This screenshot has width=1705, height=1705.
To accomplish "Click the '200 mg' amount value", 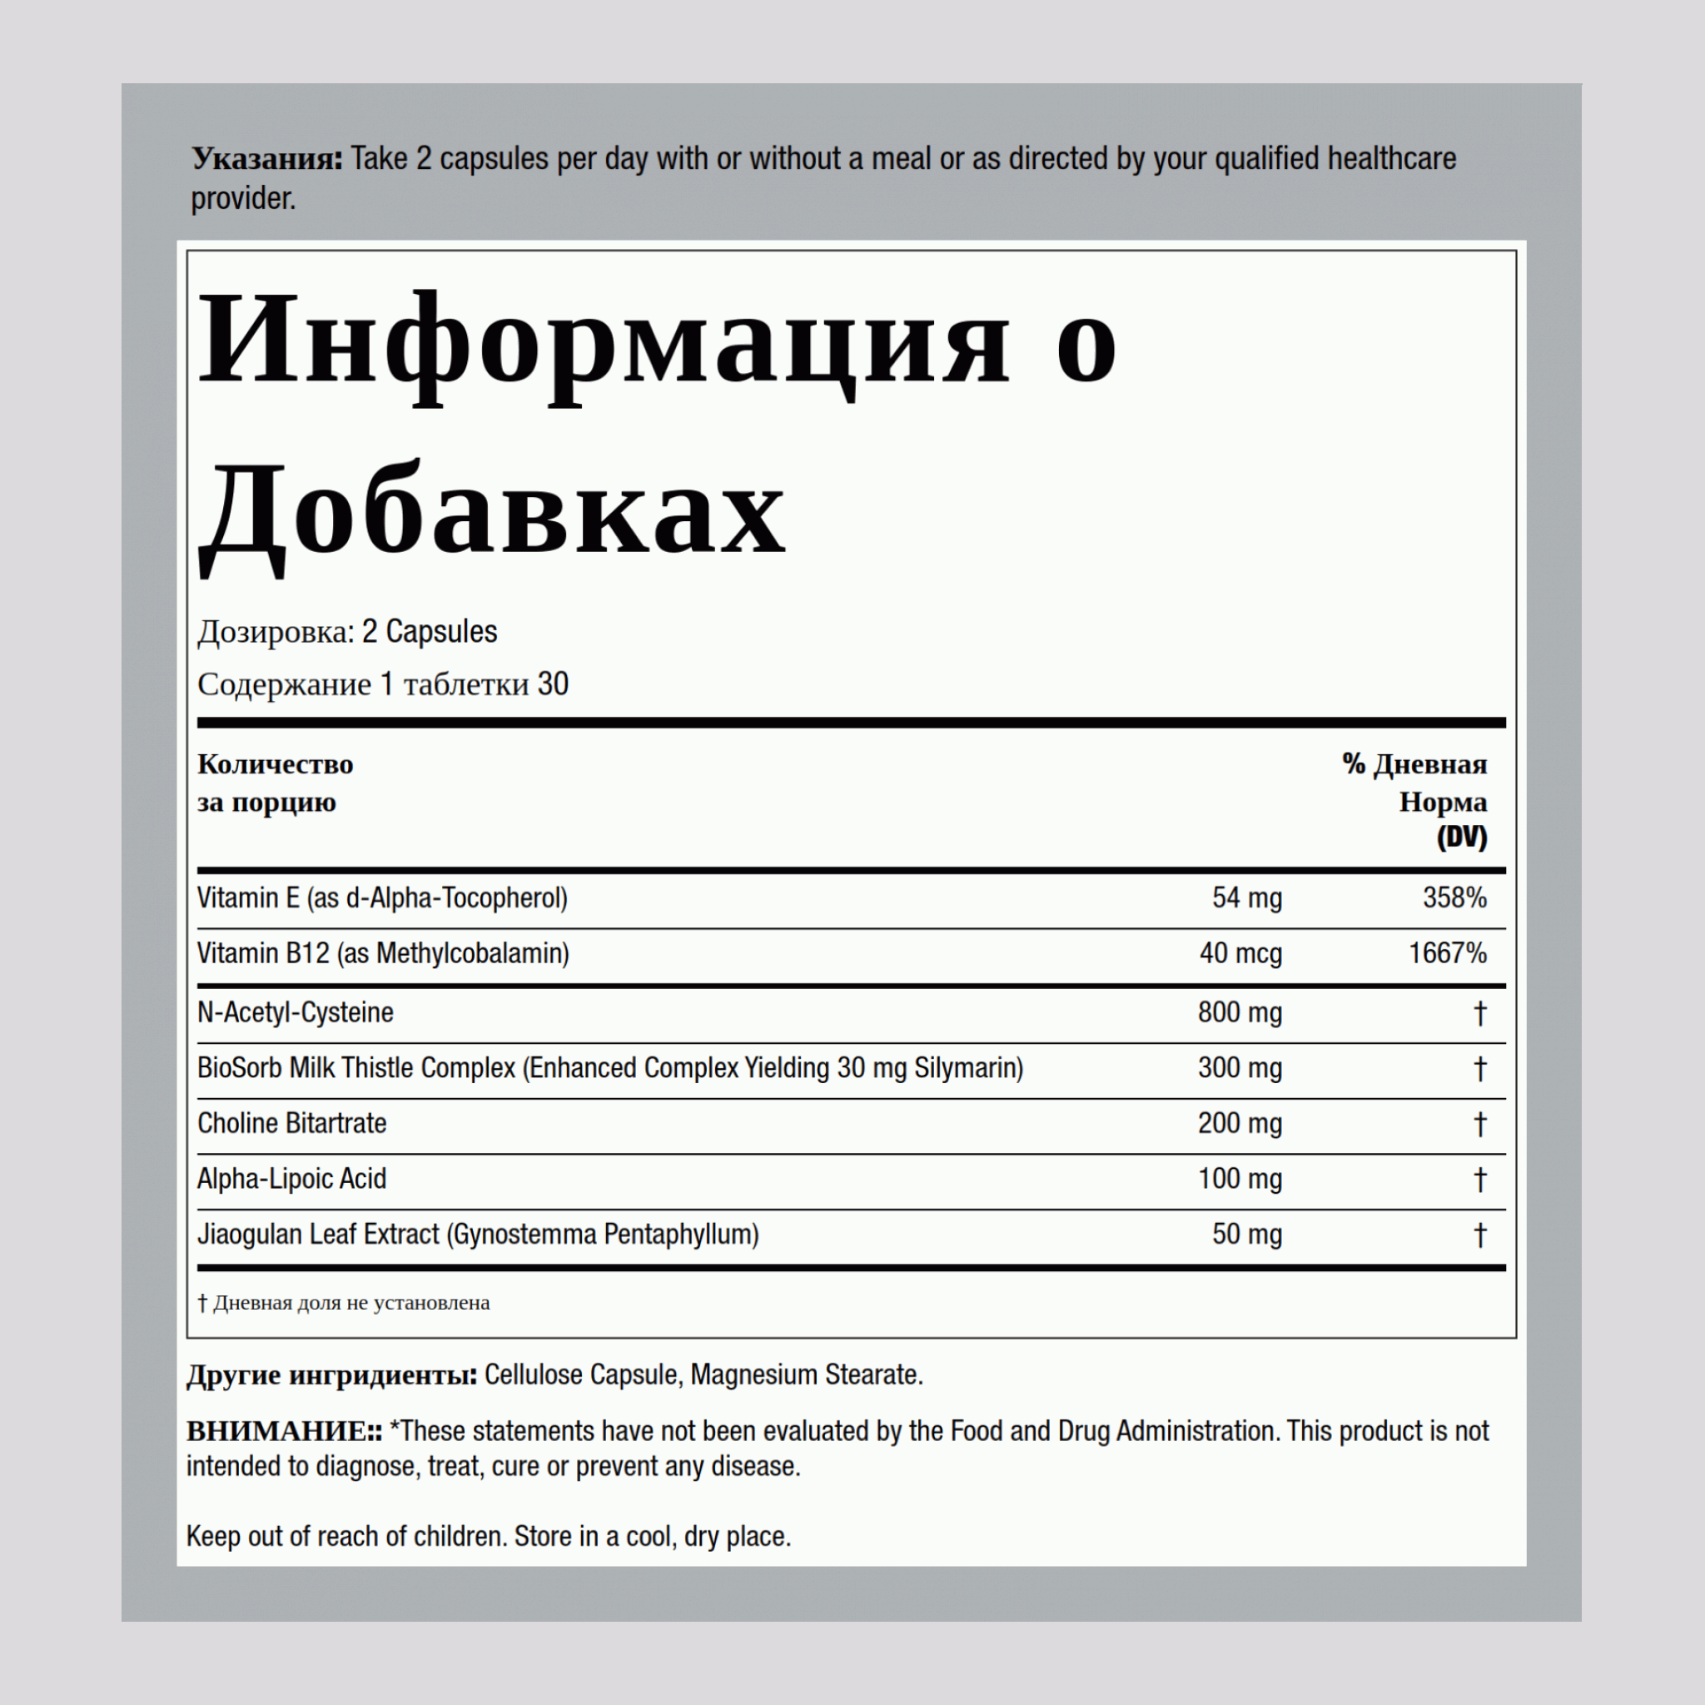I will [x=1239, y=1123].
